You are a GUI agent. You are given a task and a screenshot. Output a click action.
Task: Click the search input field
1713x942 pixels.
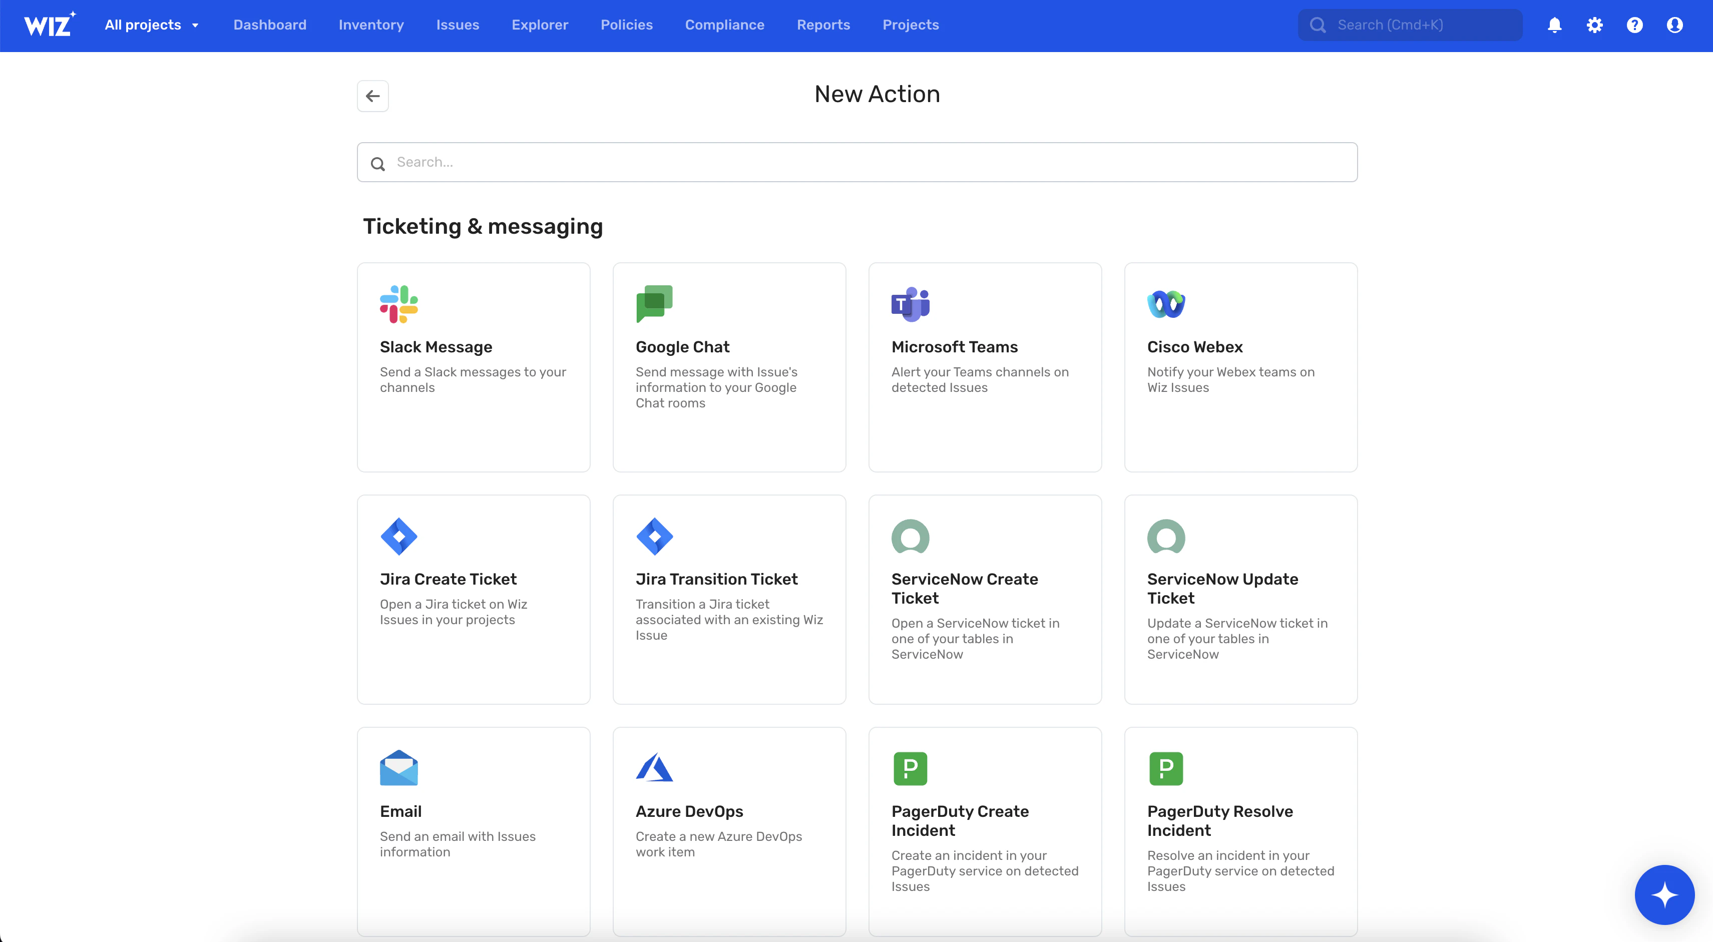(x=856, y=162)
